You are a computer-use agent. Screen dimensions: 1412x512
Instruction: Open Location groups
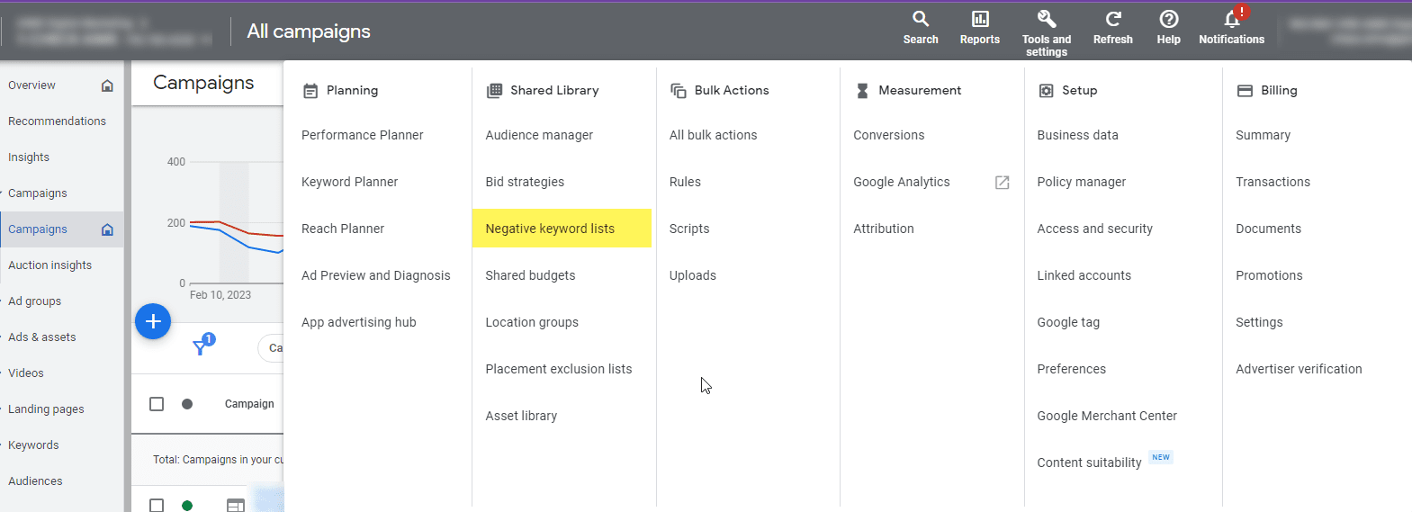tap(532, 322)
